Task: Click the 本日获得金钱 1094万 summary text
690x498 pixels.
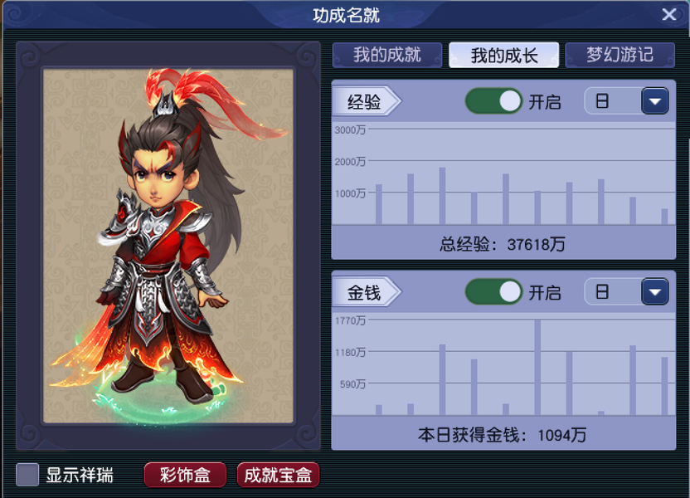Action: pos(502,435)
